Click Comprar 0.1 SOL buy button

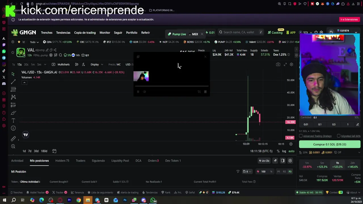tap(330, 144)
